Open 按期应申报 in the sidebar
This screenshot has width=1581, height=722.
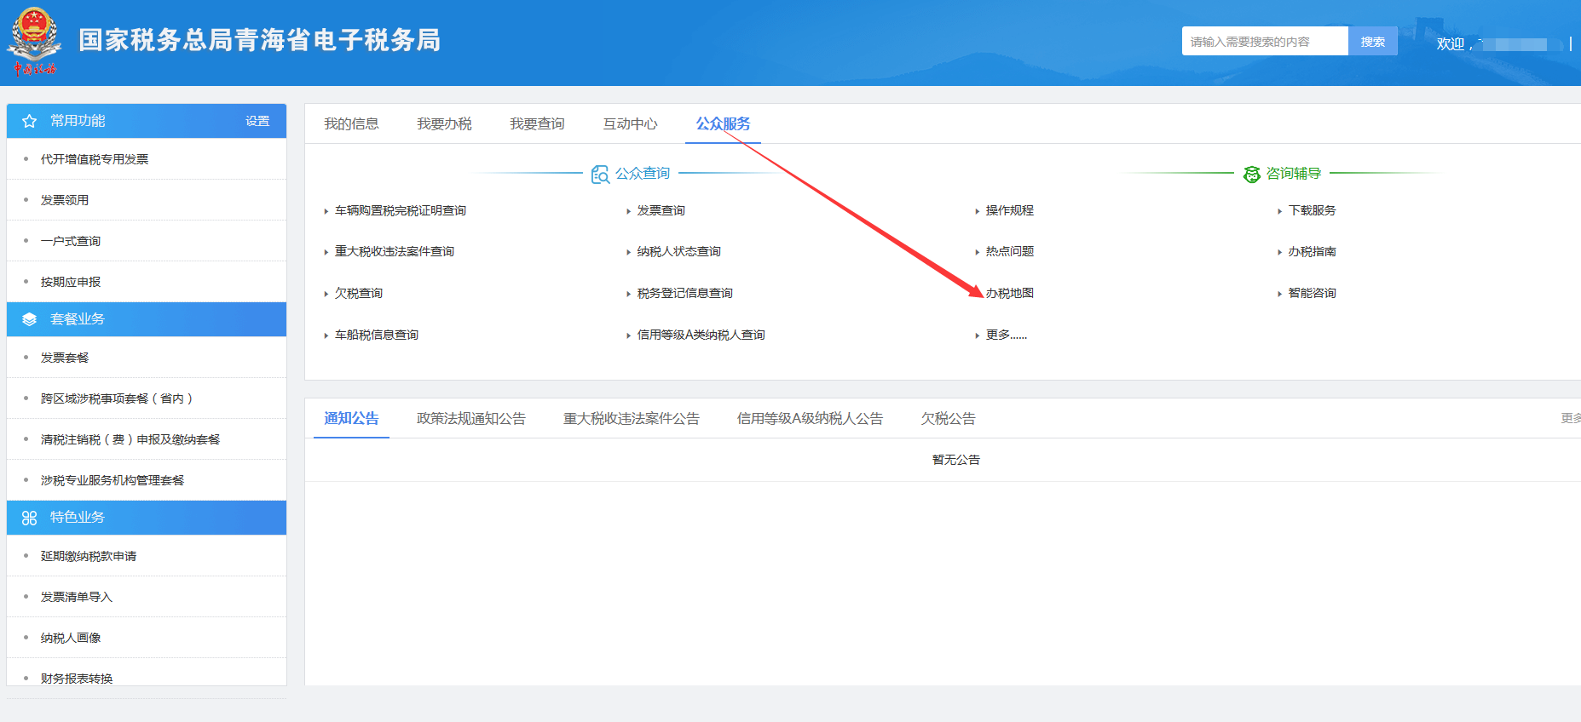click(71, 282)
